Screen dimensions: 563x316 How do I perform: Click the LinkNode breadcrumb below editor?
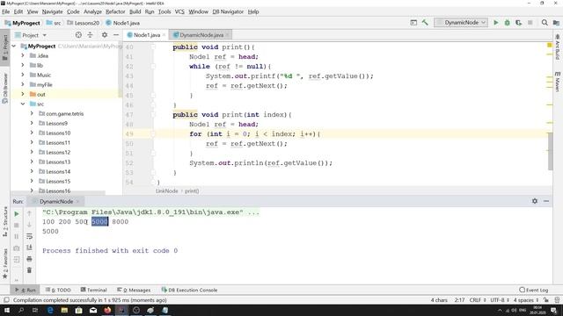(166, 191)
